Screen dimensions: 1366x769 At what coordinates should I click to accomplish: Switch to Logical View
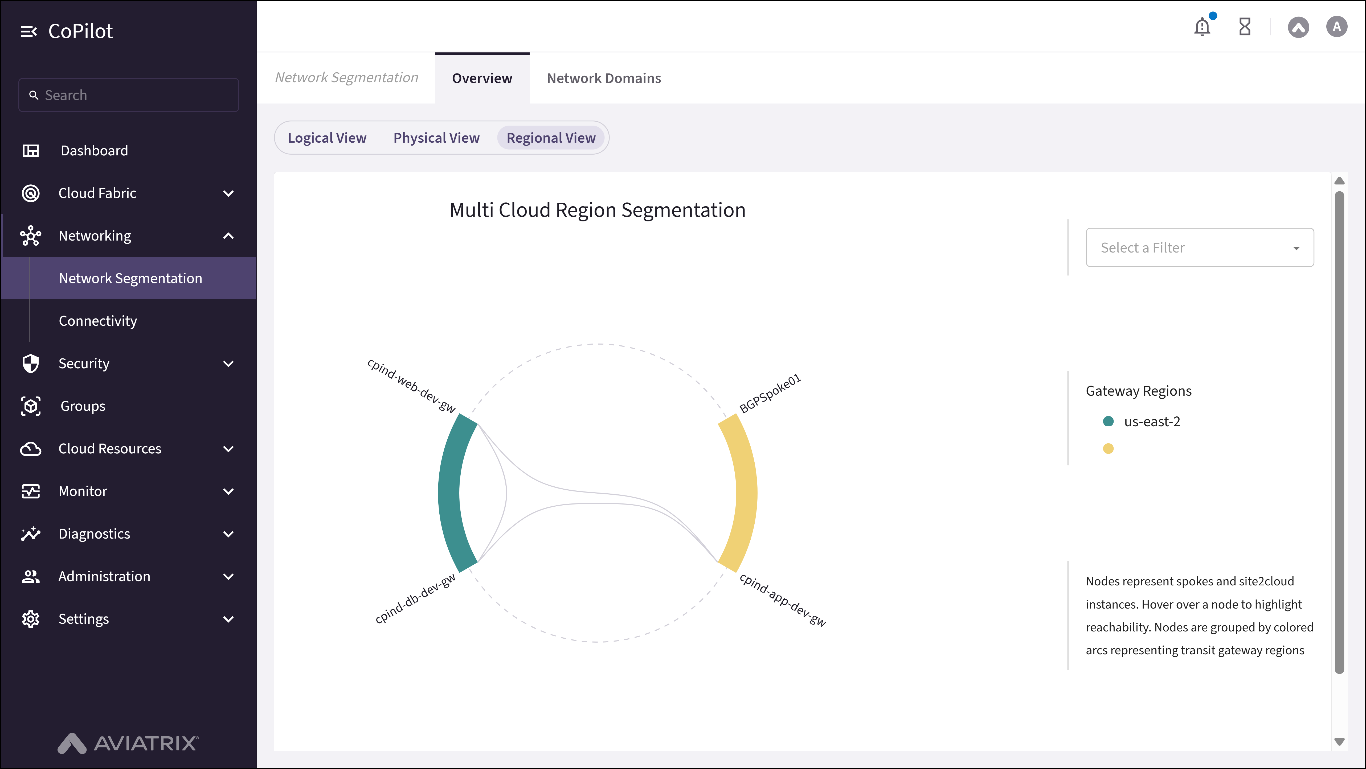[327, 137]
